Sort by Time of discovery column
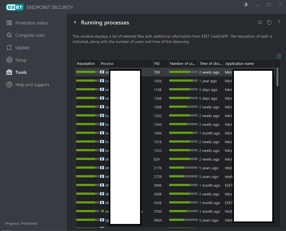This screenshot has height=231, width=286. pos(211,63)
